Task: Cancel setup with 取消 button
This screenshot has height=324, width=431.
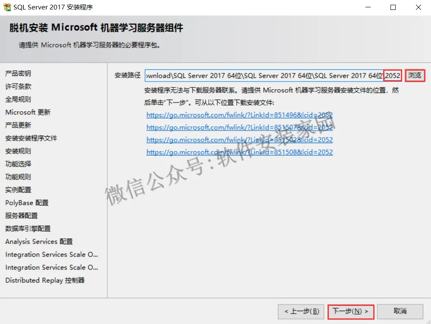Action: coord(400,312)
